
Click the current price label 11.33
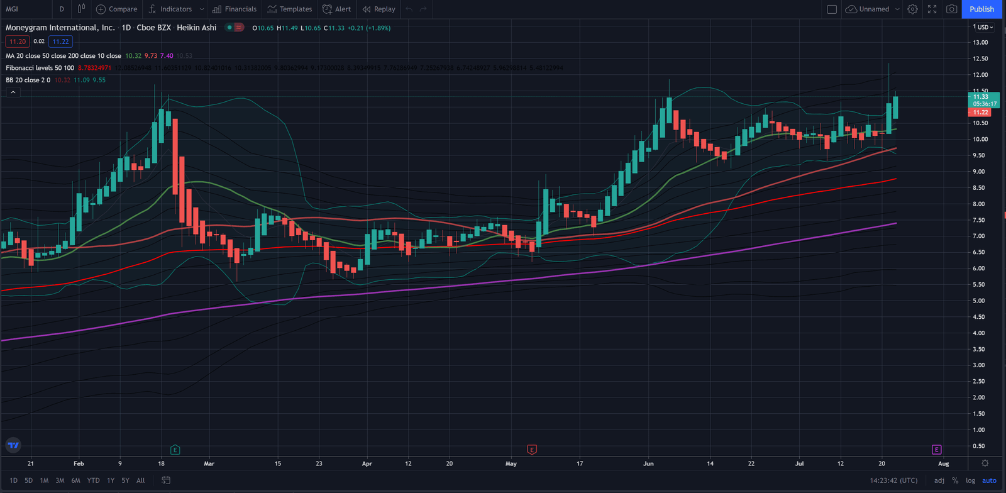[983, 100]
